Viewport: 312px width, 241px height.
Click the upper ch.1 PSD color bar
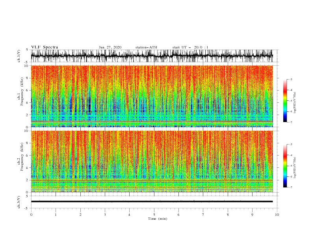(285, 101)
